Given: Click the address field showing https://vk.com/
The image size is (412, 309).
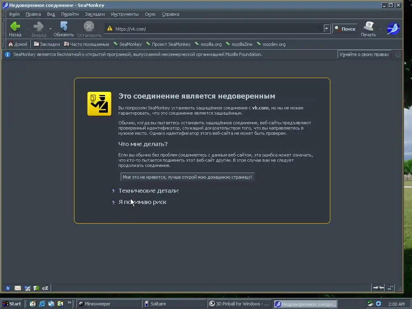Looking at the screenshot, I should (218, 29).
